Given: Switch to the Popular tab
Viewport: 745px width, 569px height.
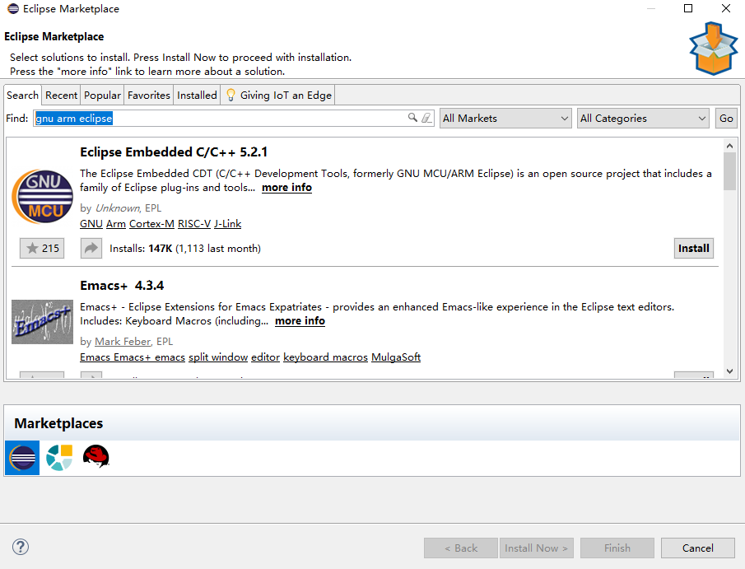Looking at the screenshot, I should (102, 95).
